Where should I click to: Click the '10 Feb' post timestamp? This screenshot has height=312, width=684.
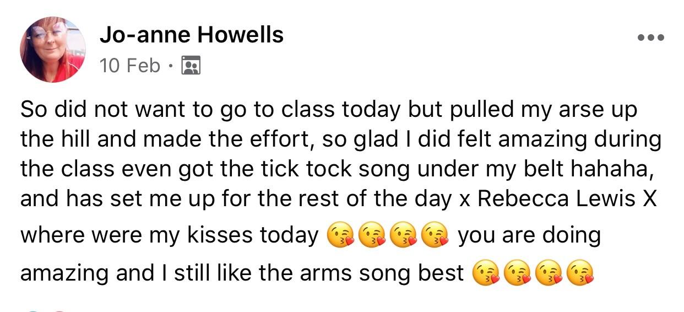click(130, 66)
